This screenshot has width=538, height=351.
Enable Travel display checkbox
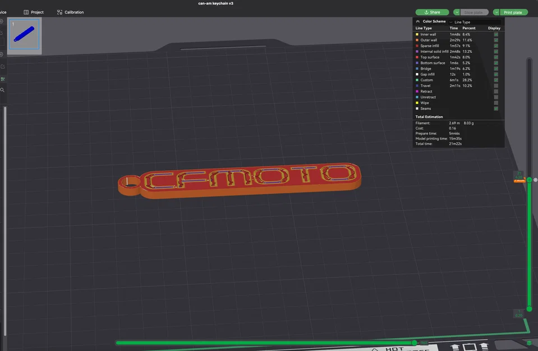496,86
